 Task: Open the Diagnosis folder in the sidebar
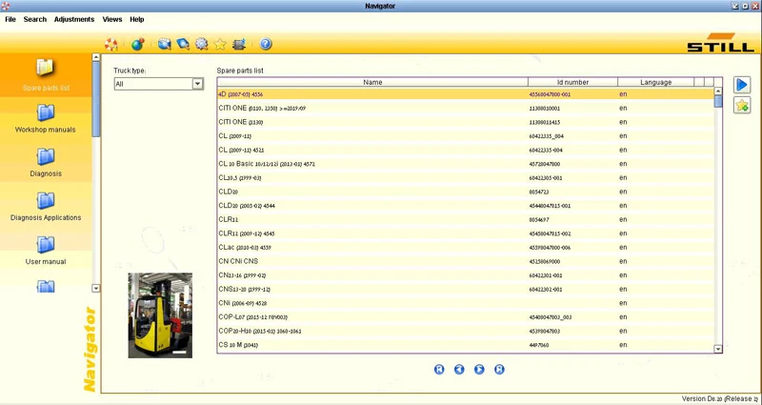coord(46,162)
